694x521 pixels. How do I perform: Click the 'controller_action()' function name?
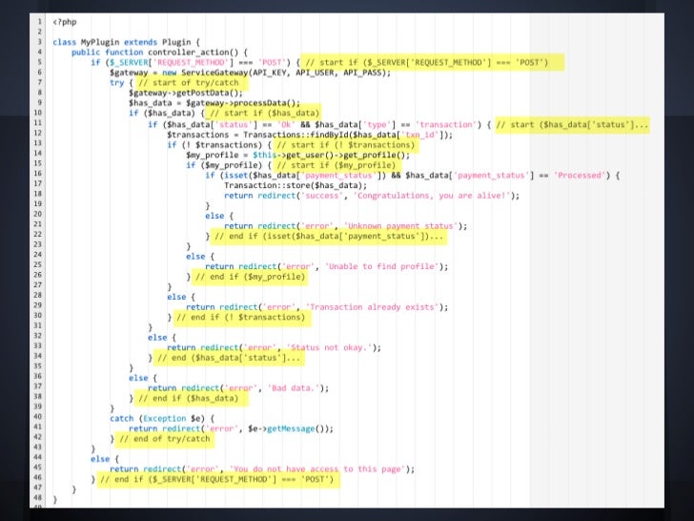coord(193,52)
